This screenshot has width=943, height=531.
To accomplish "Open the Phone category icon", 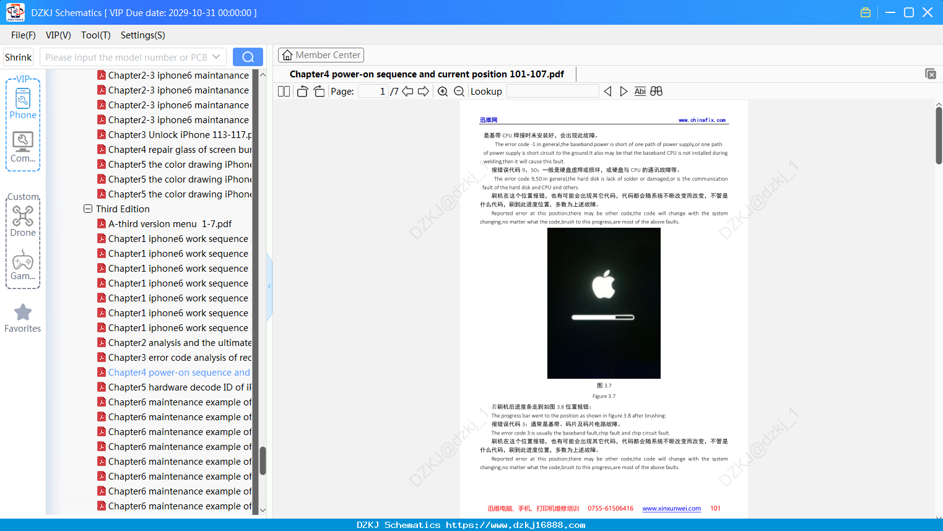I will (x=23, y=104).
